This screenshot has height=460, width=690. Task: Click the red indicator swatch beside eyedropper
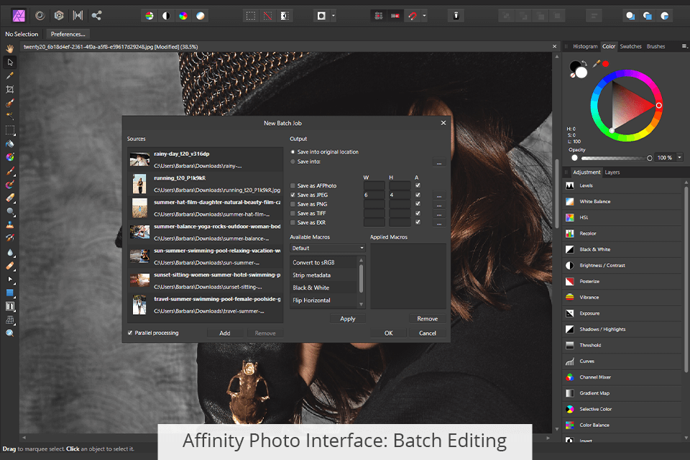605,64
